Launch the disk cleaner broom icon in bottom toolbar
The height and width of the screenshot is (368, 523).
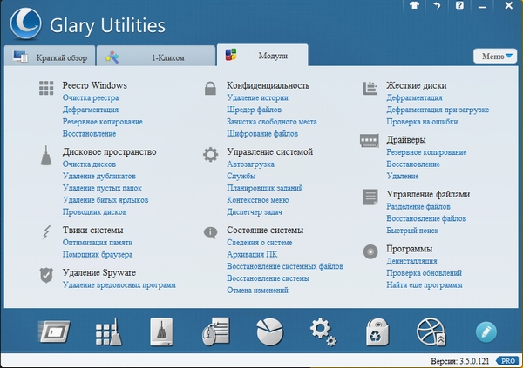click(x=160, y=331)
